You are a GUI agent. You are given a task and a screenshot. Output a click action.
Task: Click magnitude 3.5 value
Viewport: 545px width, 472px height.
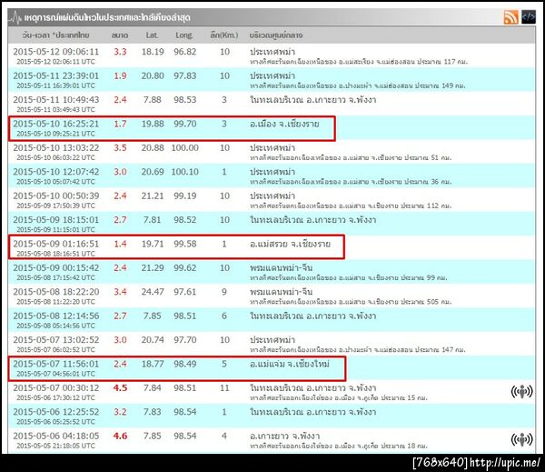(x=120, y=148)
